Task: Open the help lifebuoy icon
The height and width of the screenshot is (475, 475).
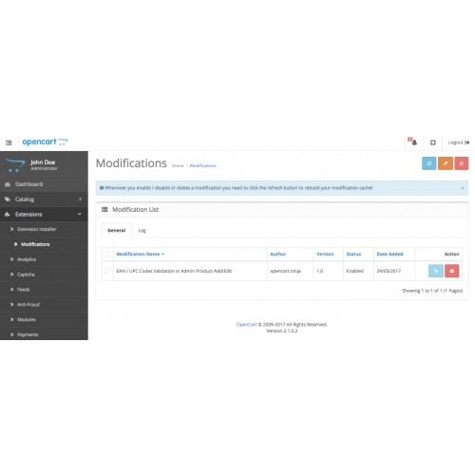Action: 433,142
